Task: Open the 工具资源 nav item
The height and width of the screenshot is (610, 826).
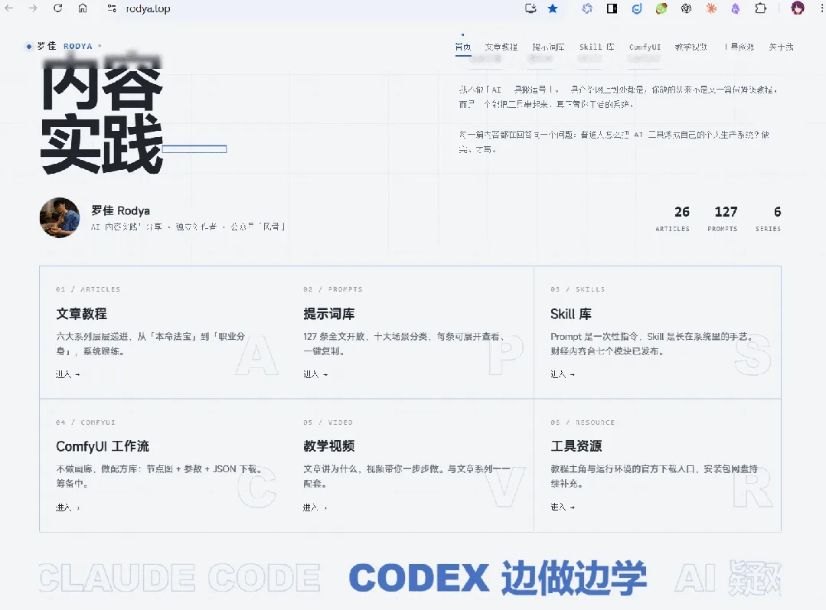Action: [x=739, y=47]
